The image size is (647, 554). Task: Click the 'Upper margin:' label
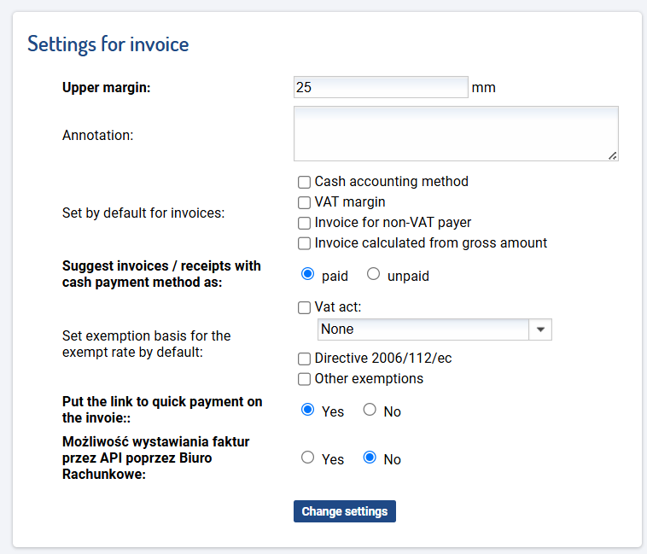click(107, 87)
